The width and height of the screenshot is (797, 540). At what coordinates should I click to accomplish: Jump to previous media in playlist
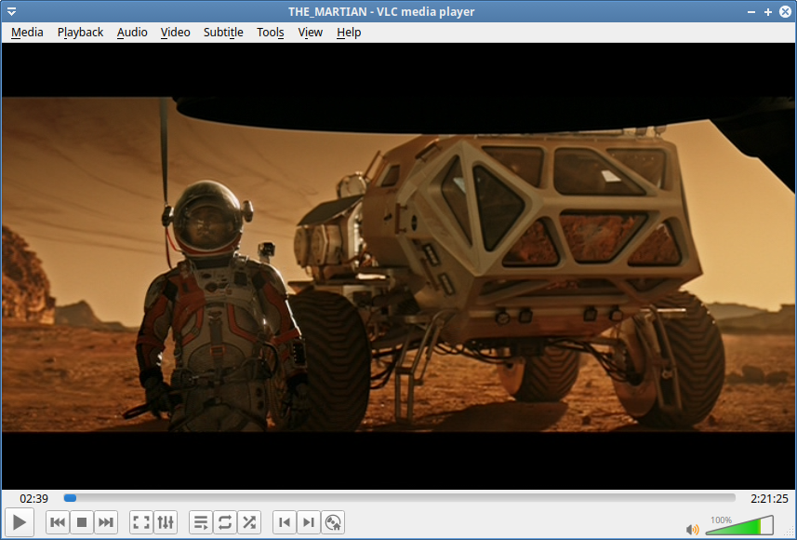pyautogui.click(x=58, y=522)
